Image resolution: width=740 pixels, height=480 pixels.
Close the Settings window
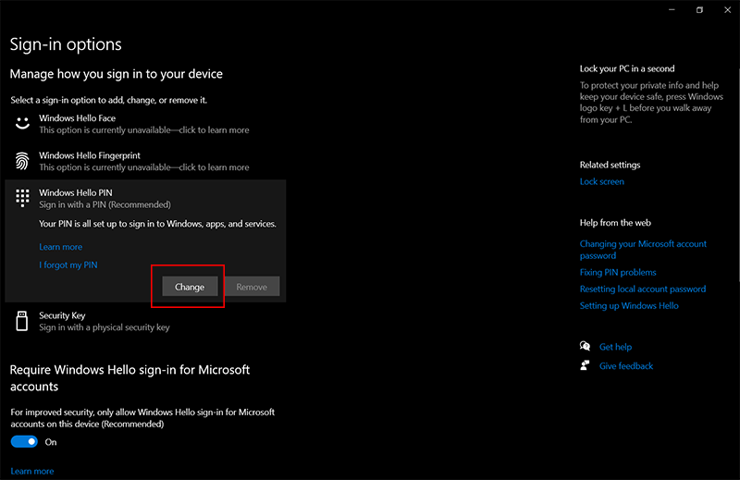click(727, 9)
